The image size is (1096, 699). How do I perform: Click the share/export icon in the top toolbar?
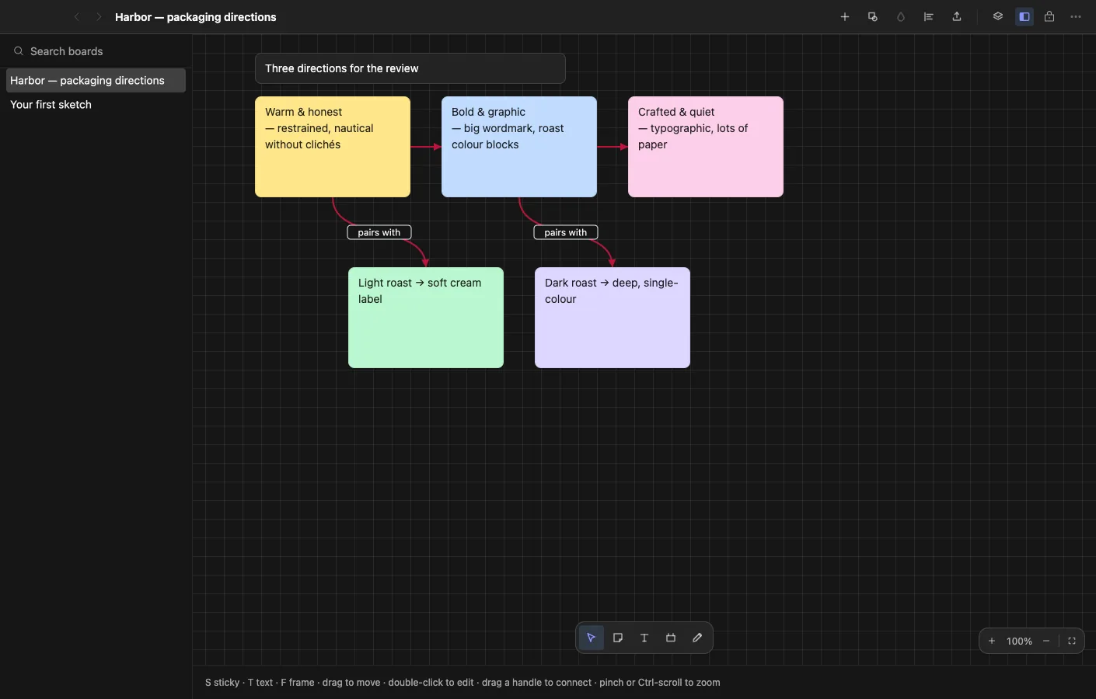957,16
